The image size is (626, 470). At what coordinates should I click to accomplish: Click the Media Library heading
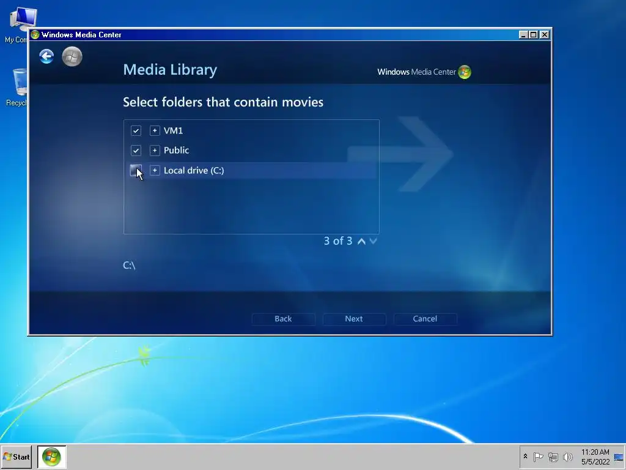point(170,70)
